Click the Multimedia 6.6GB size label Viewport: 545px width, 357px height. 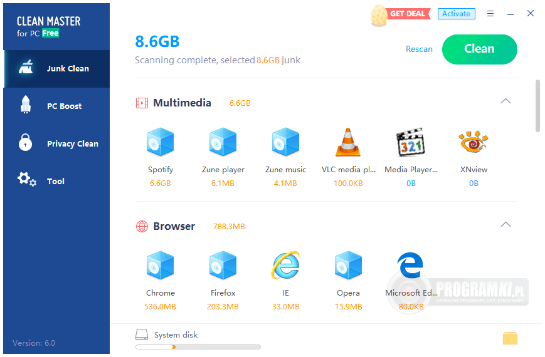tap(240, 103)
